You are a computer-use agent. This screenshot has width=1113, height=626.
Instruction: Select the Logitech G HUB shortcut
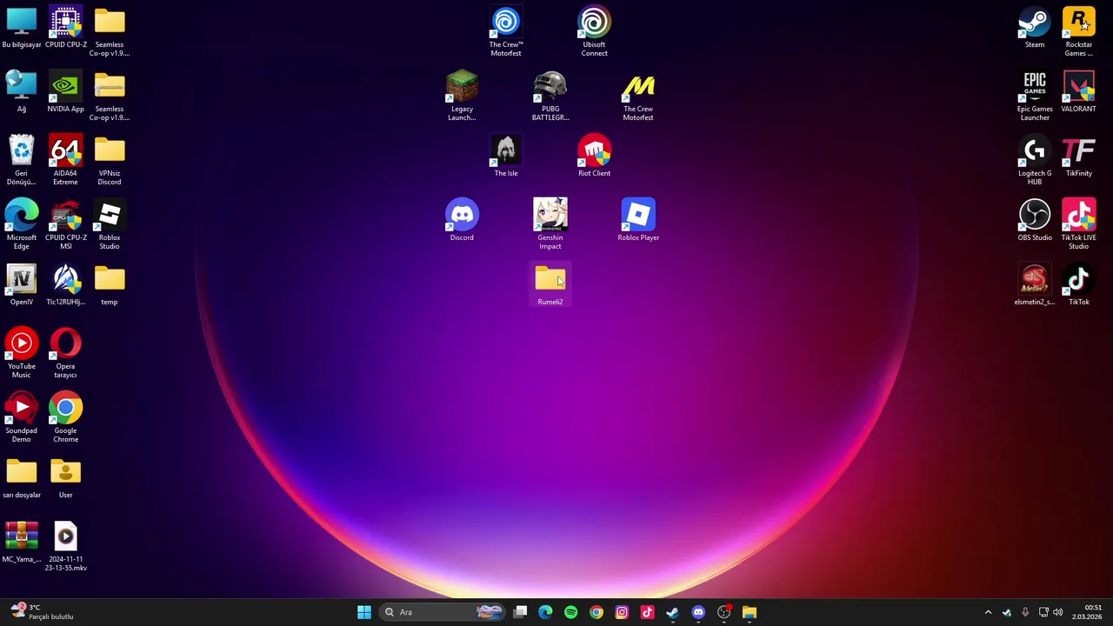(1035, 161)
